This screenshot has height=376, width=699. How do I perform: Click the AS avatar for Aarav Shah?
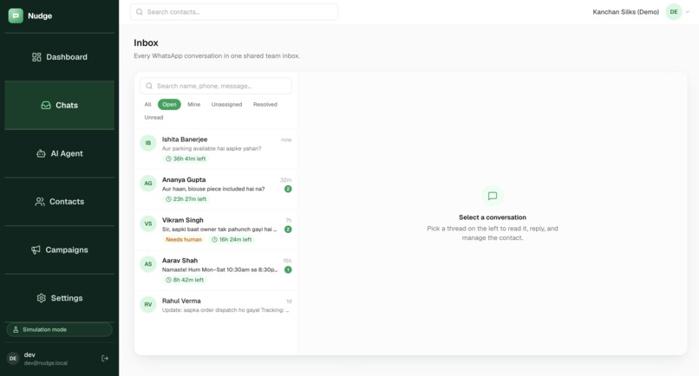pyautogui.click(x=148, y=263)
